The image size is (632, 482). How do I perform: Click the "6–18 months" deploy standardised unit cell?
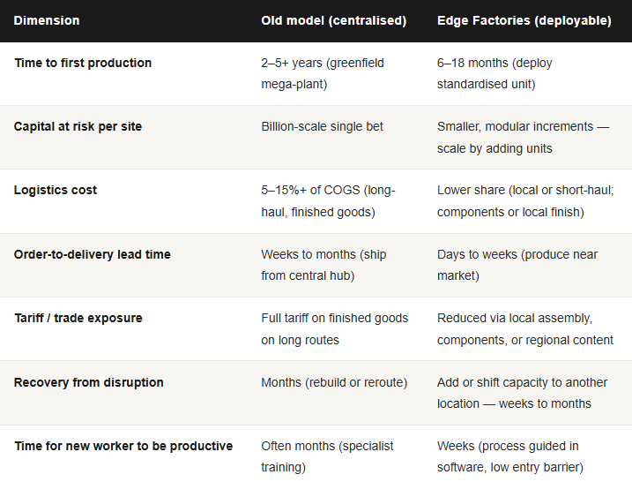[x=494, y=73]
